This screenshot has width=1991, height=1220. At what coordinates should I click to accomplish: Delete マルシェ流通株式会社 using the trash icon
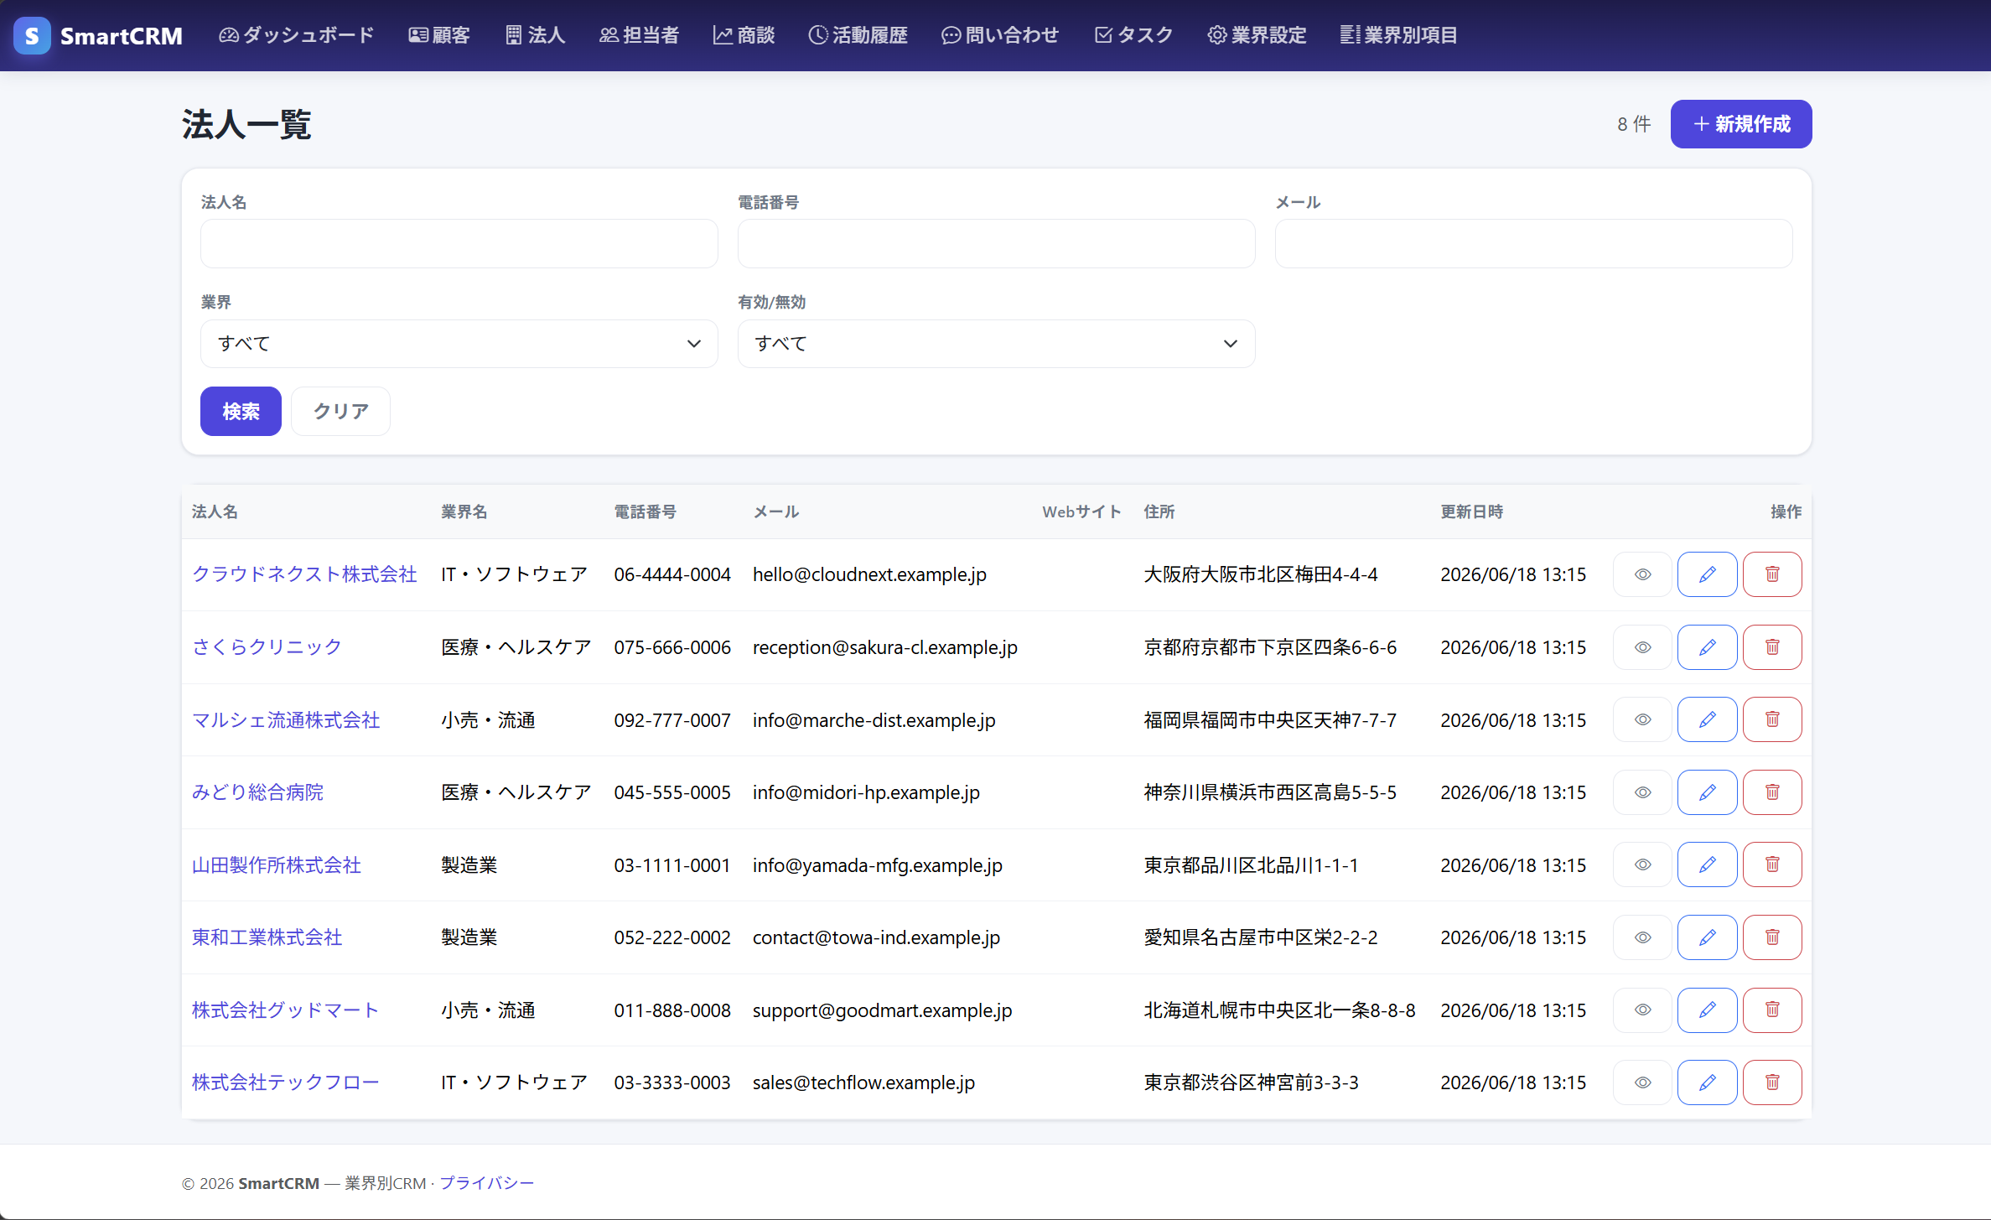pos(1772,719)
